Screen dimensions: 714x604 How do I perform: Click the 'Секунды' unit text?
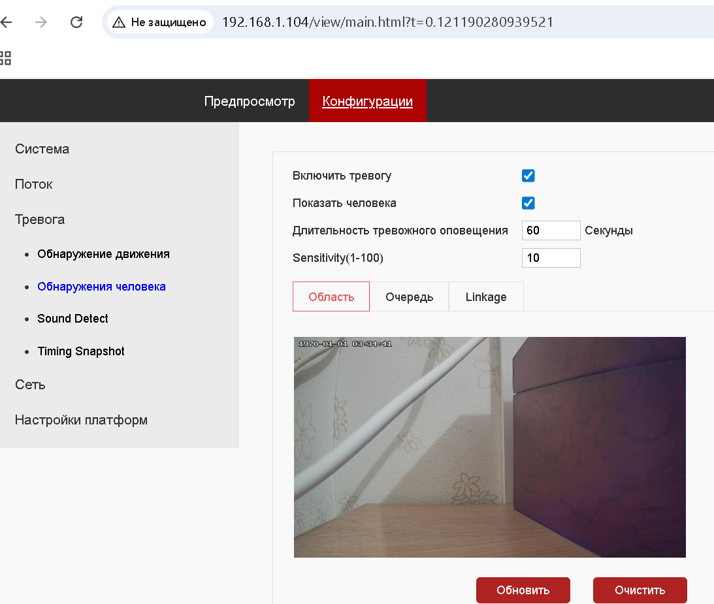[x=609, y=230]
